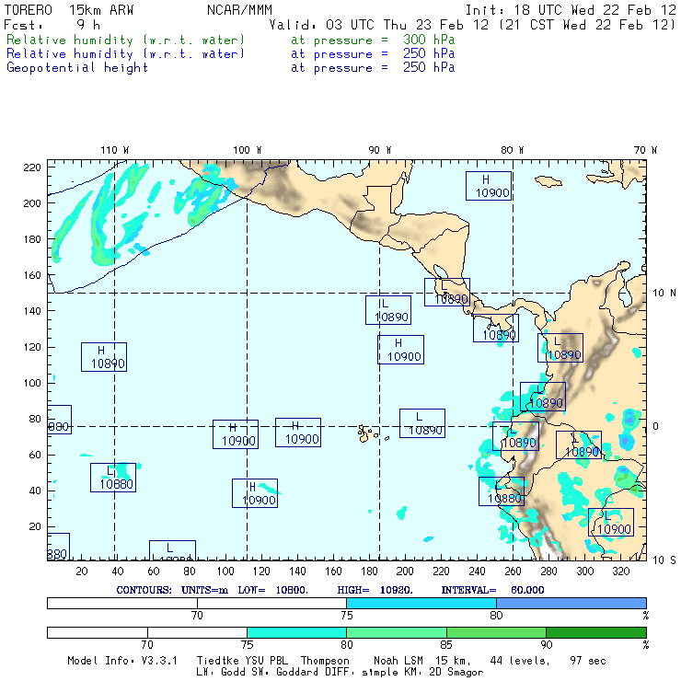Image resolution: width=681 pixels, height=681 pixels.
Task: Pick the dark green 90% swatch in lower legend
Action: coord(595,633)
